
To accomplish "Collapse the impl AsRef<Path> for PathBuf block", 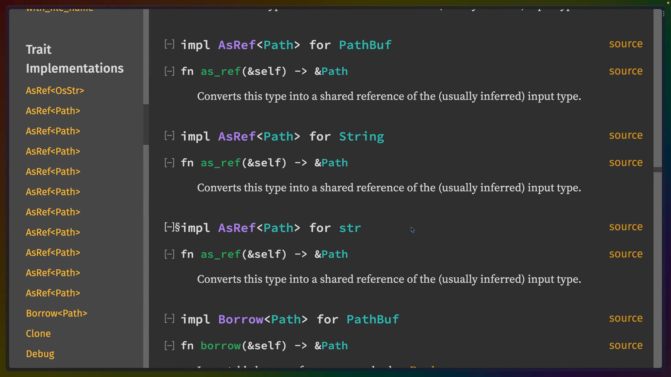I will [x=169, y=45].
